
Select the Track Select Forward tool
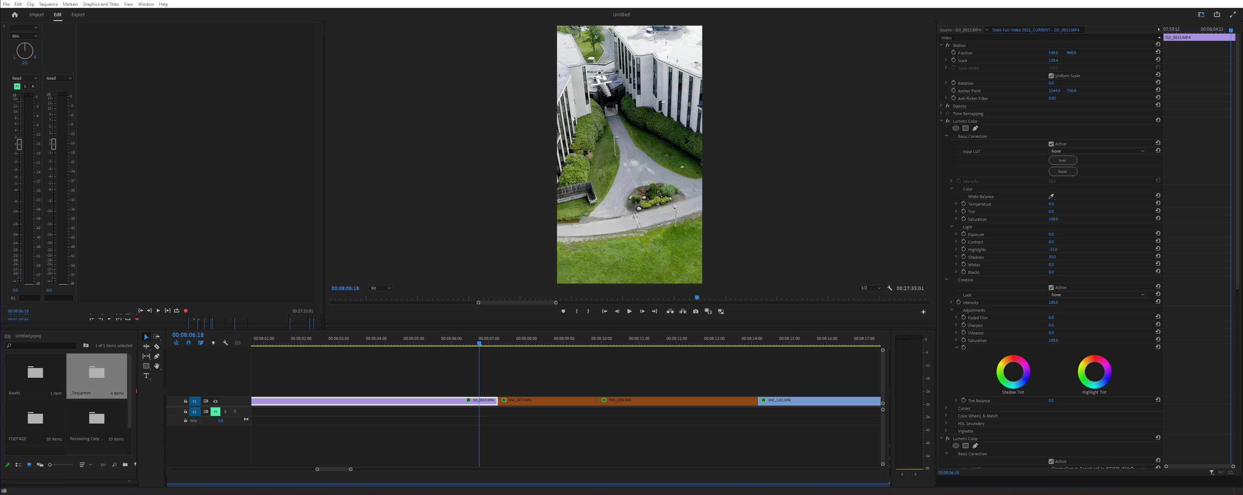point(157,336)
